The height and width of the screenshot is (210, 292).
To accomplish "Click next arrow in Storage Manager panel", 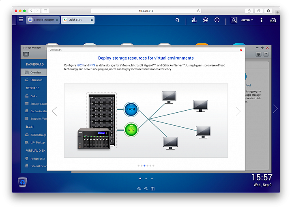I will click(275, 109).
